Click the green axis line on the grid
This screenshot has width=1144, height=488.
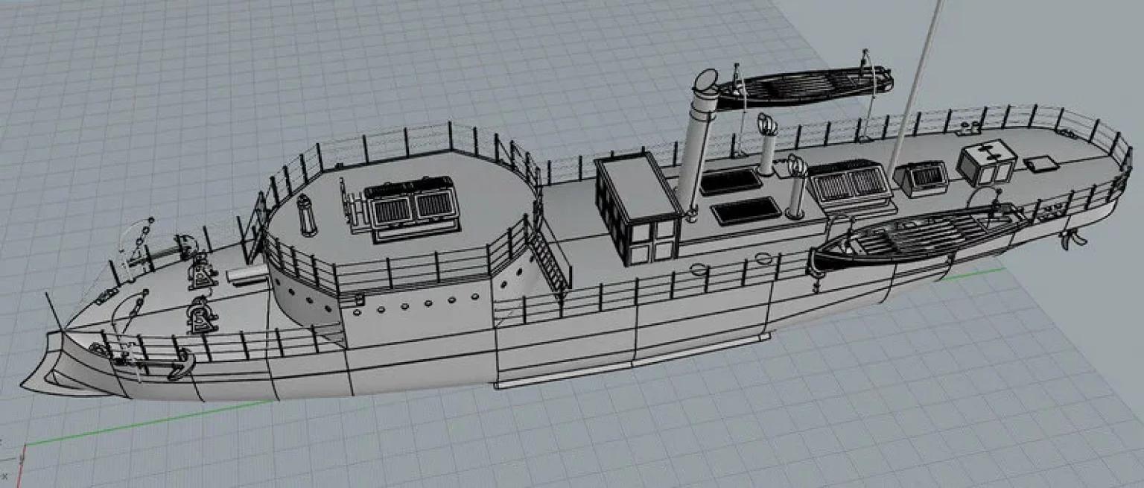149,422
